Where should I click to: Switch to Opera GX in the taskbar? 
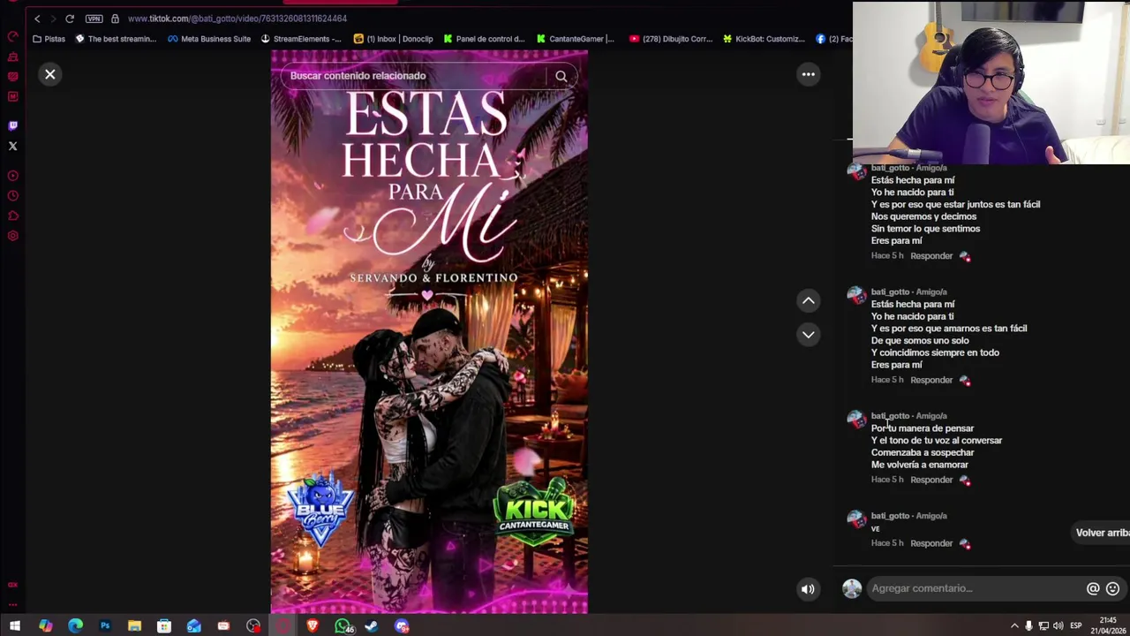click(x=283, y=626)
